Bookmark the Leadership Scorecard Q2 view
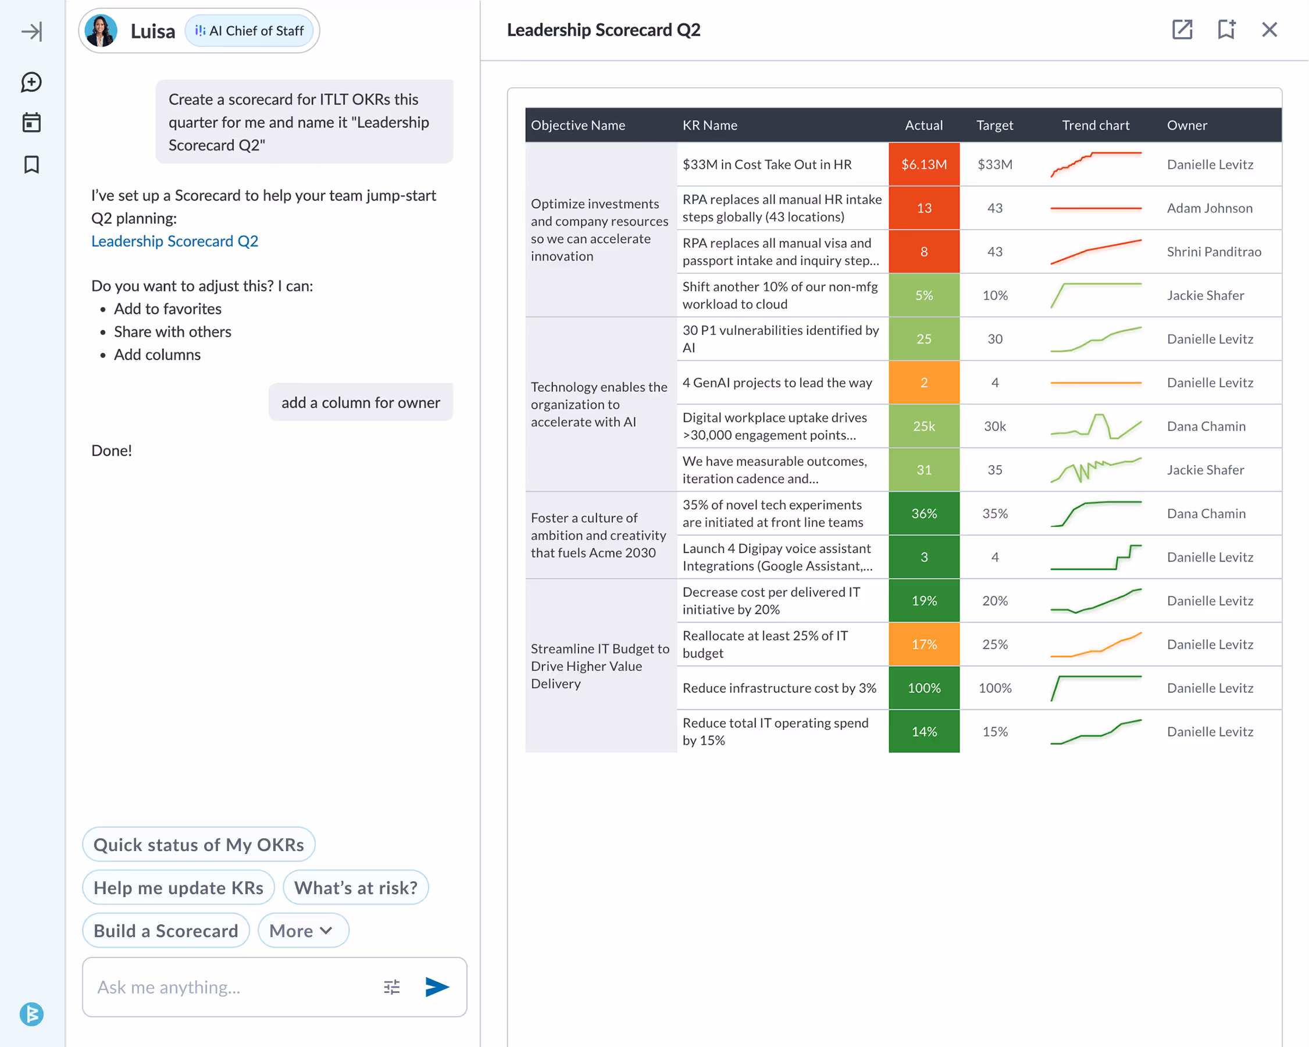Screen dimensions: 1309x1047 [1226, 29]
